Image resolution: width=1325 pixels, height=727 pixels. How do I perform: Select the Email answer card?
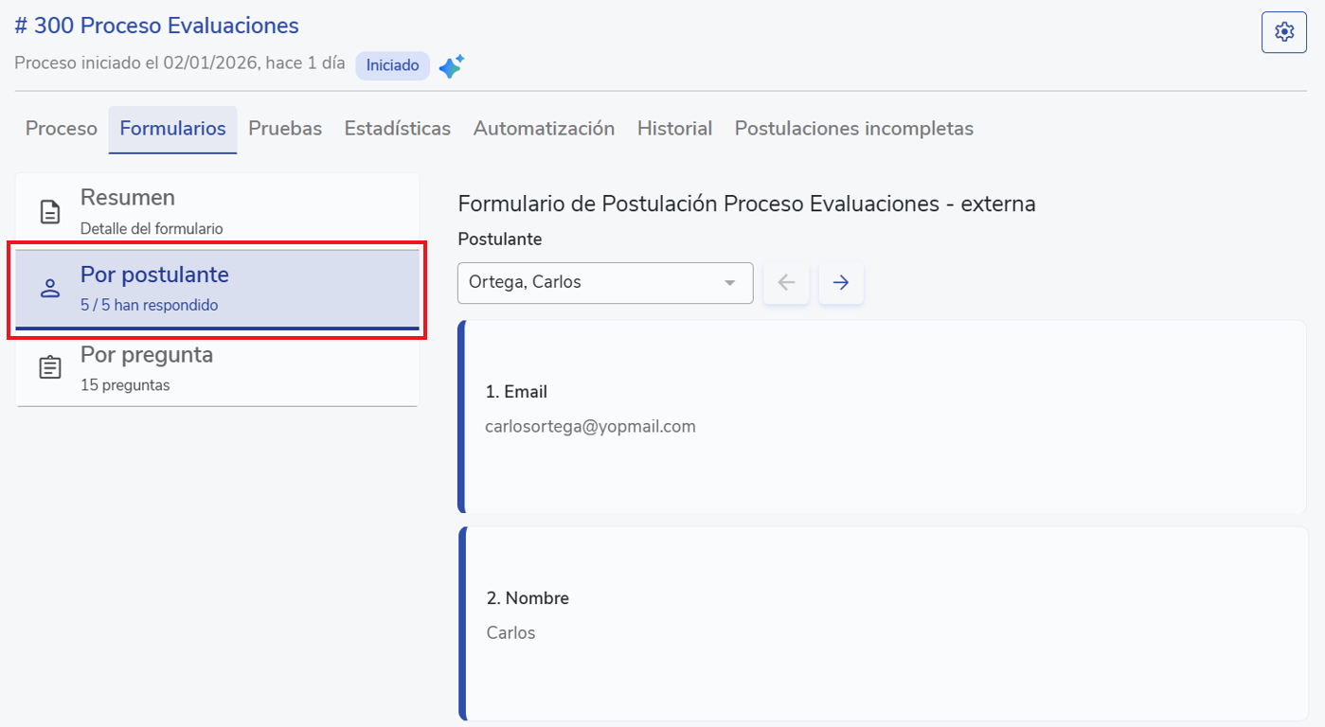click(x=881, y=417)
